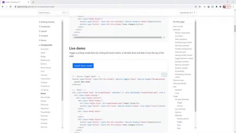
Task: Jump to Accessibility section
Action: click(180, 71)
